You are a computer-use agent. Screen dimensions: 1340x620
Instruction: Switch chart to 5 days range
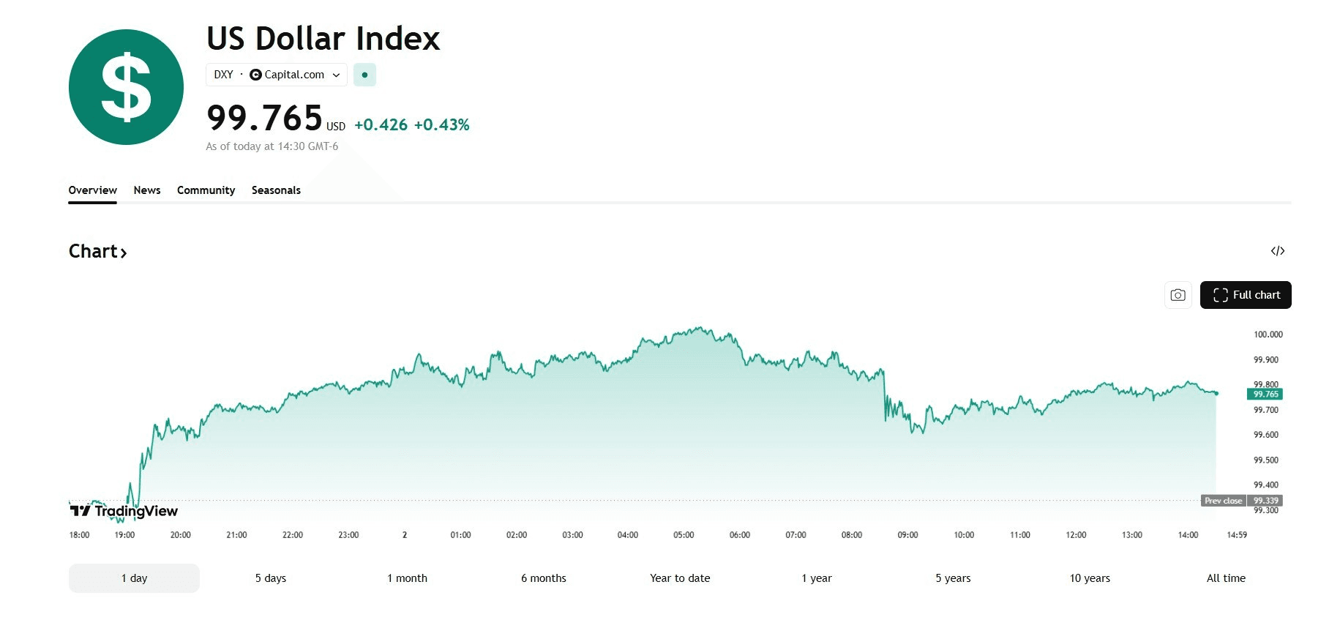271,578
